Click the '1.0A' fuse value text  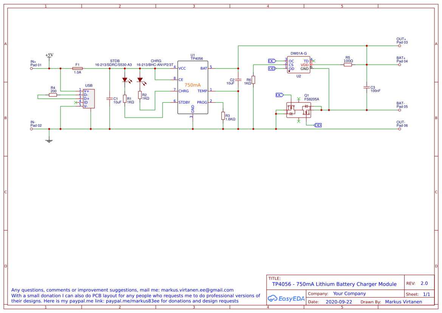click(78, 73)
